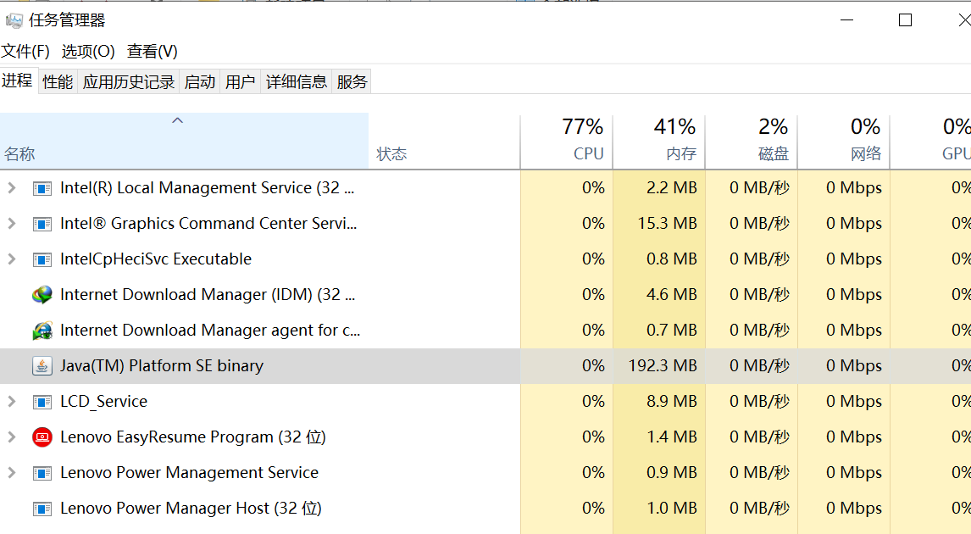
Task: Click the Task Manager title bar icon
Action: 14,20
